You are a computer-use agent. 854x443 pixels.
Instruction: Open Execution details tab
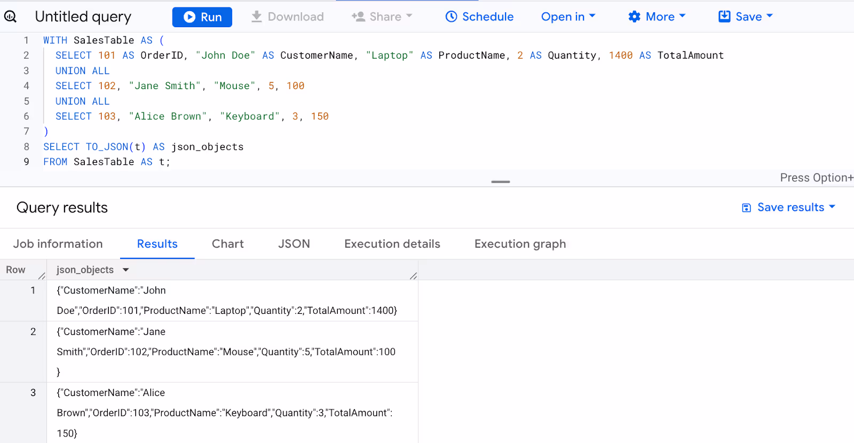pos(392,244)
